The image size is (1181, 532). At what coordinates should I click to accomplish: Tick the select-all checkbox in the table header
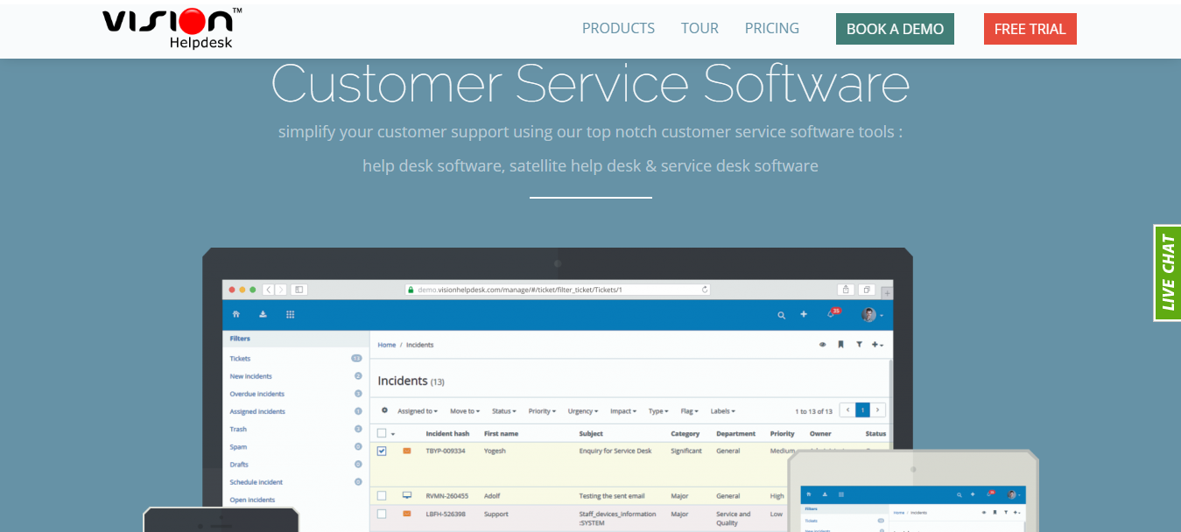click(382, 433)
